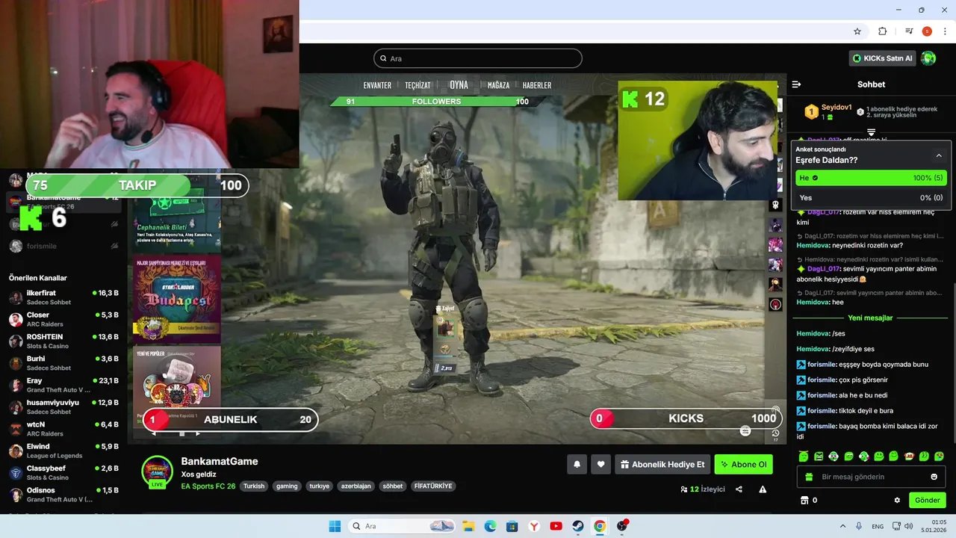Click the BankamatGame LIVE avatar

tap(158, 471)
